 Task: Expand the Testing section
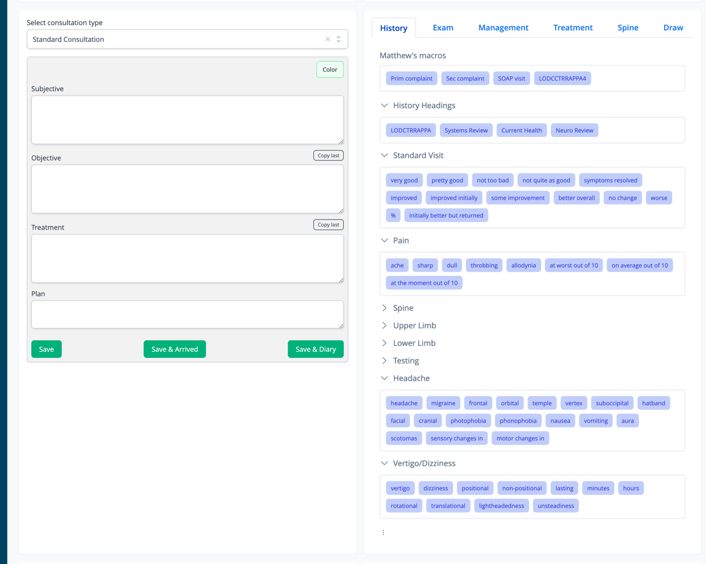(384, 361)
